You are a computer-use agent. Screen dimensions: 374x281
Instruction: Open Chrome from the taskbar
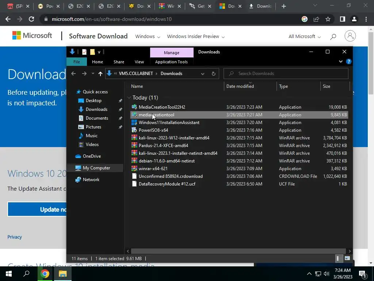(45, 274)
